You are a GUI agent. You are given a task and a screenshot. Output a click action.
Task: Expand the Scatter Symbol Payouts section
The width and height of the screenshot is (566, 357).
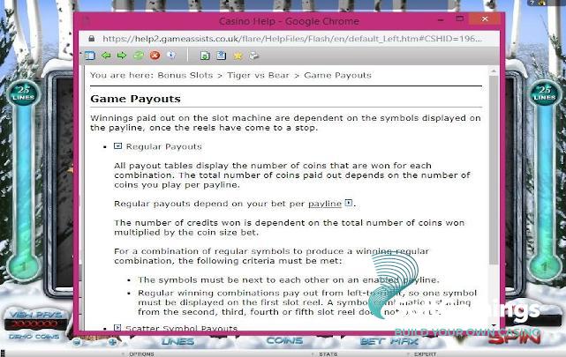117,328
